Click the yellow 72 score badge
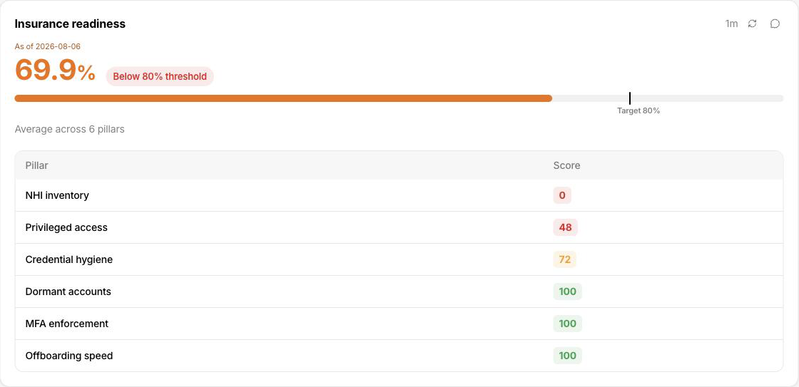Viewport: 799px width, 387px height. coord(564,259)
